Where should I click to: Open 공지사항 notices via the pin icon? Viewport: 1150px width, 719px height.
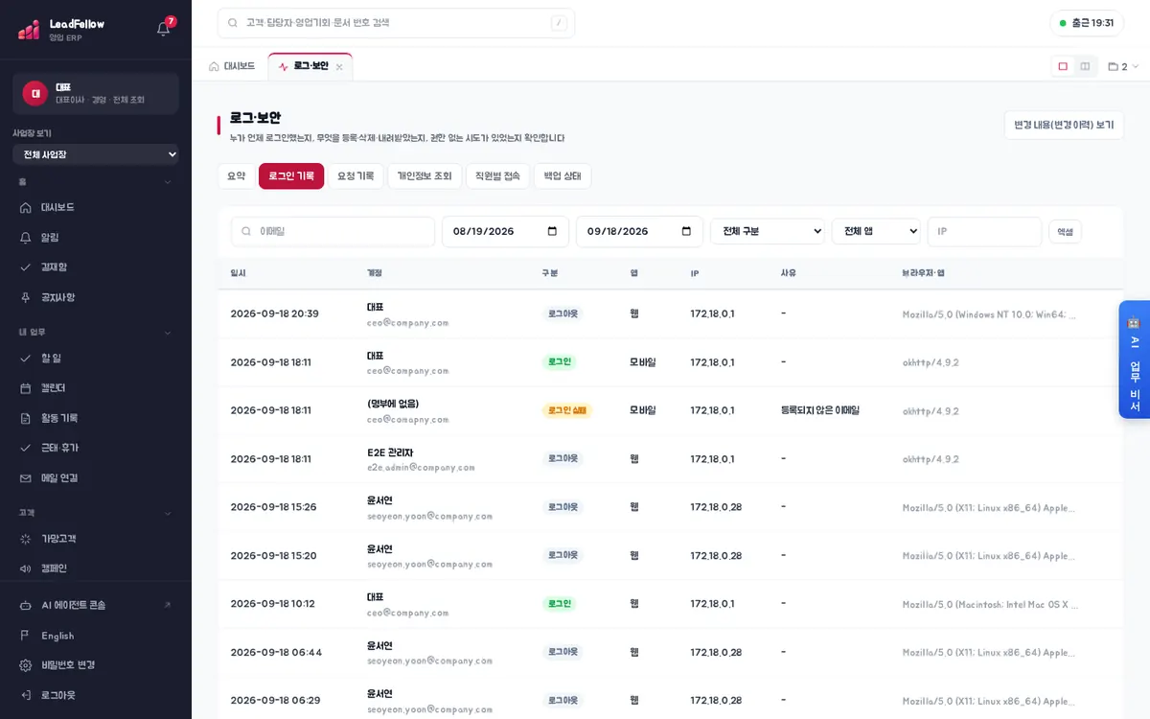[26, 297]
